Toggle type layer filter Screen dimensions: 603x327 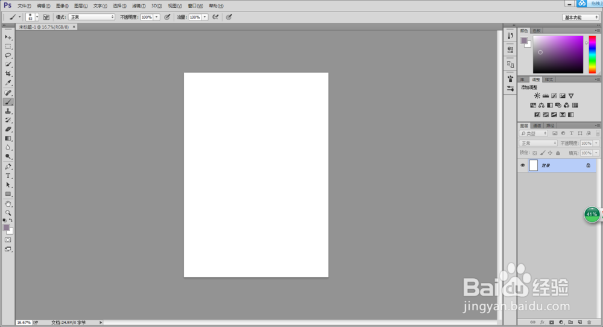tap(572, 133)
